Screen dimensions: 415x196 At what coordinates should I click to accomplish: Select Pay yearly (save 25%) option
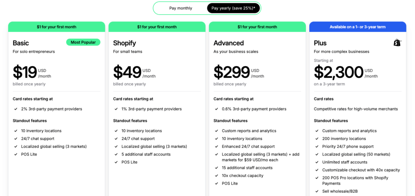click(x=233, y=8)
